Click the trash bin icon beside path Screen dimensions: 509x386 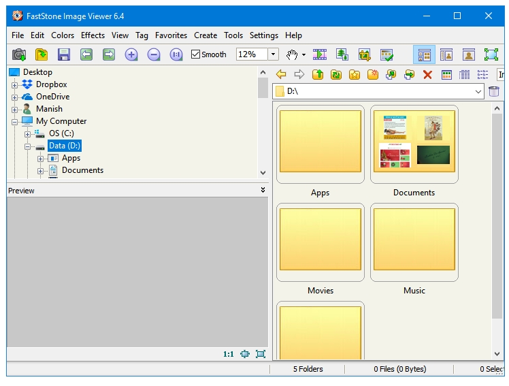point(494,91)
